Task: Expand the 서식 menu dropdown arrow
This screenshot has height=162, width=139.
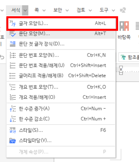Action: pos(25,10)
